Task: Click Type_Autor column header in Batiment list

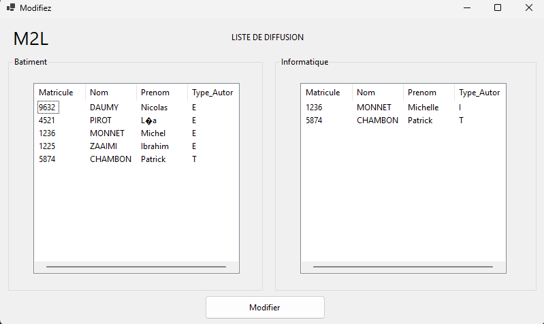Action: (x=212, y=93)
